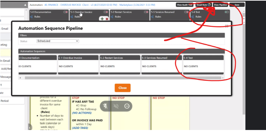Image resolution: width=266 pixels, height=131 pixels.
Task: Open the Status dropdown showing Scheduled
Action: [x=58, y=41]
